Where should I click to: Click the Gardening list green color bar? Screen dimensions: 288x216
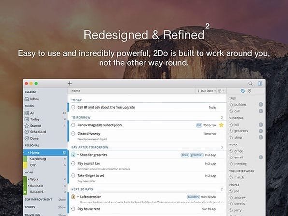point(25,159)
